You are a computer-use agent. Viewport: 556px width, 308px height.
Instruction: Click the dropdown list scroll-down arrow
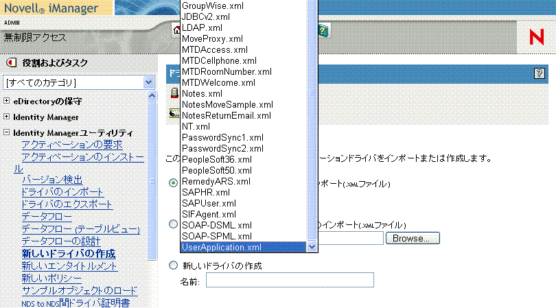(x=312, y=247)
